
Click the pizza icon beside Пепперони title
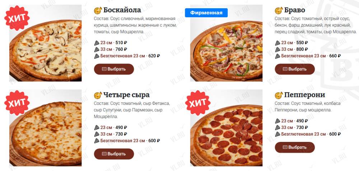[x=279, y=95]
